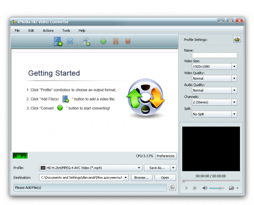Open the Actions menu
Image resolution: width=254 pixels, height=205 pixels.
tap(48, 30)
